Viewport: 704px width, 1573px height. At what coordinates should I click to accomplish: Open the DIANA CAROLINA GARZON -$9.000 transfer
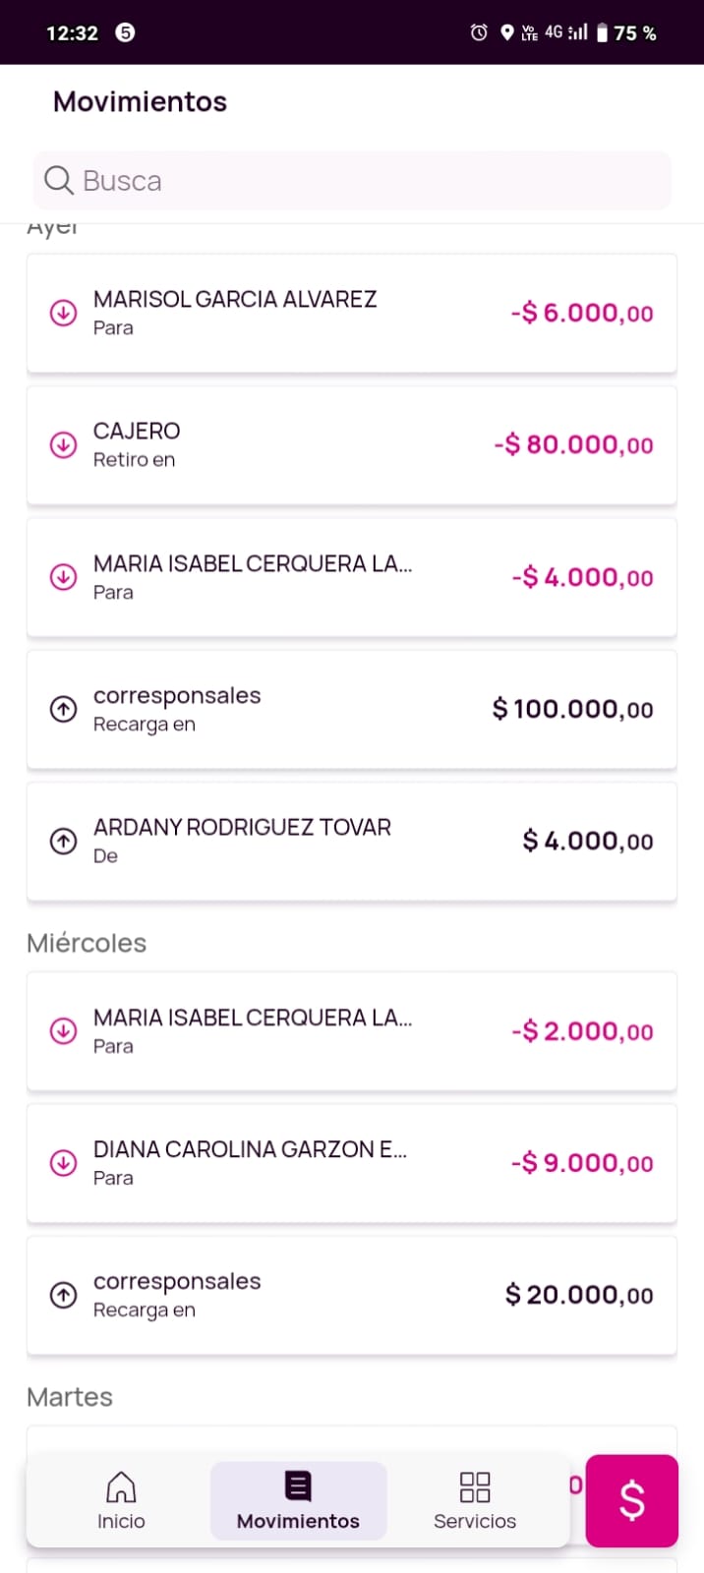pos(352,1163)
